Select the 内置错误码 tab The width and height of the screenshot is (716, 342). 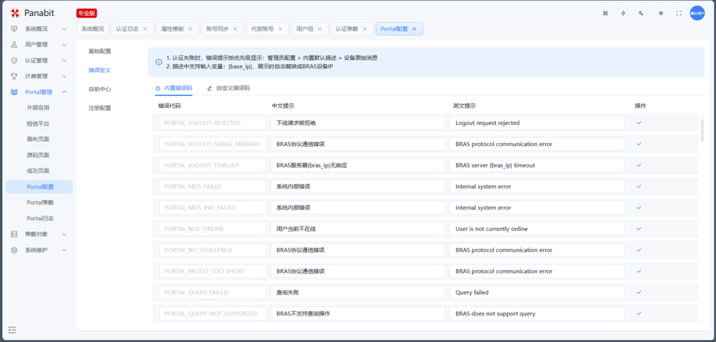click(174, 88)
